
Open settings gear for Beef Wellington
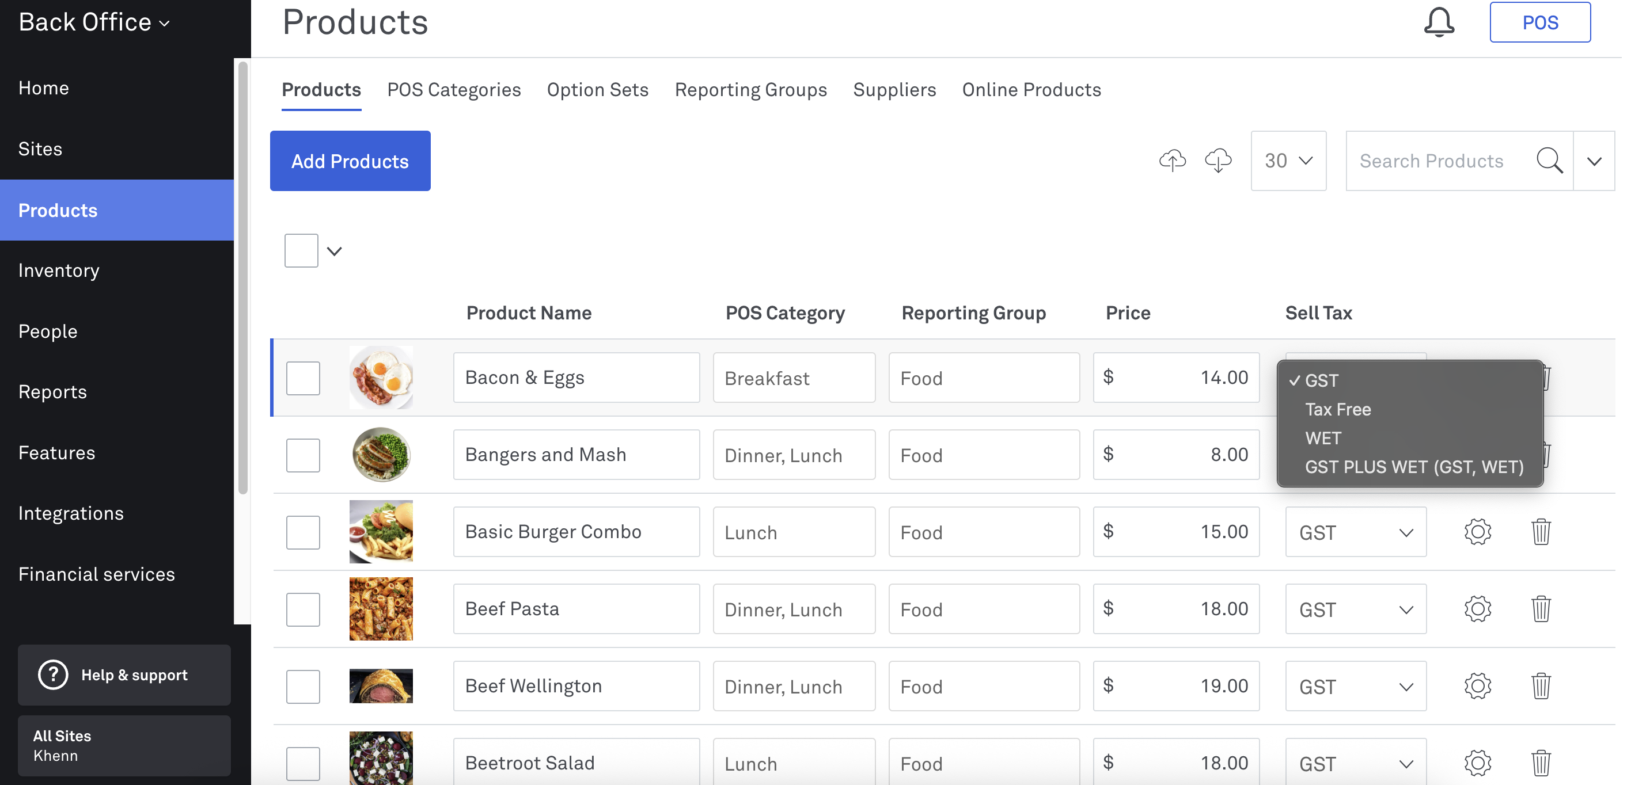click(x=1478, y=687)
